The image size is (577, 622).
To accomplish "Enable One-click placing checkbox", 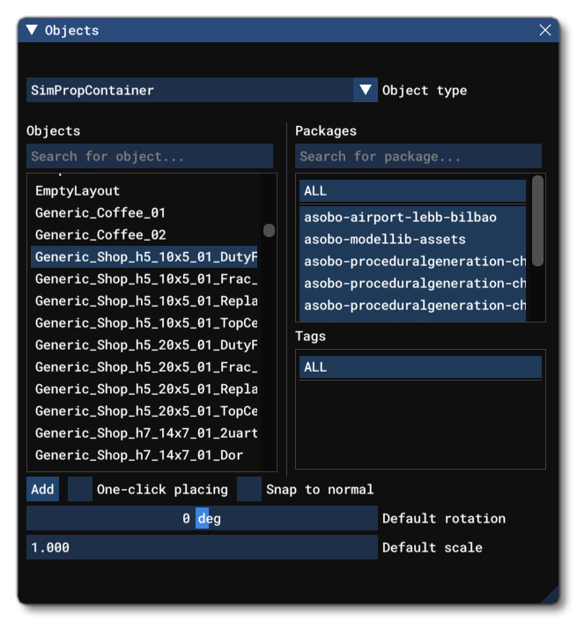I will click(x=79, y=489).
